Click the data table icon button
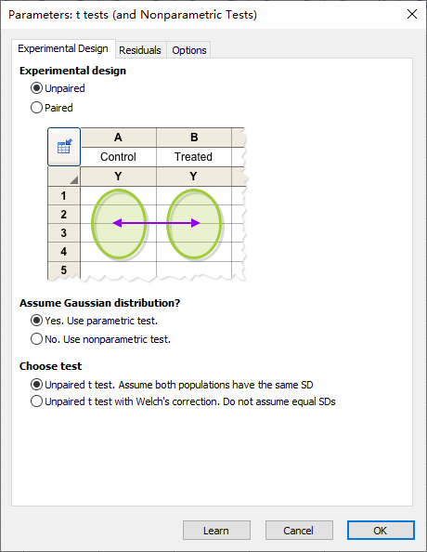Image resolution: width=427 pixels, height=552 pixels. pyautogui.click(x=64, y=147)
